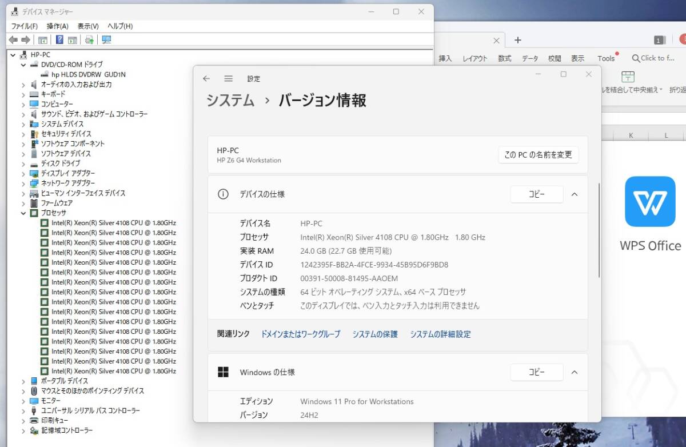Select the サウンド、ビデオ、およびゲーム コントローラー icon
This screenshot has width=686, height=447.
click(x=34, y=114)
